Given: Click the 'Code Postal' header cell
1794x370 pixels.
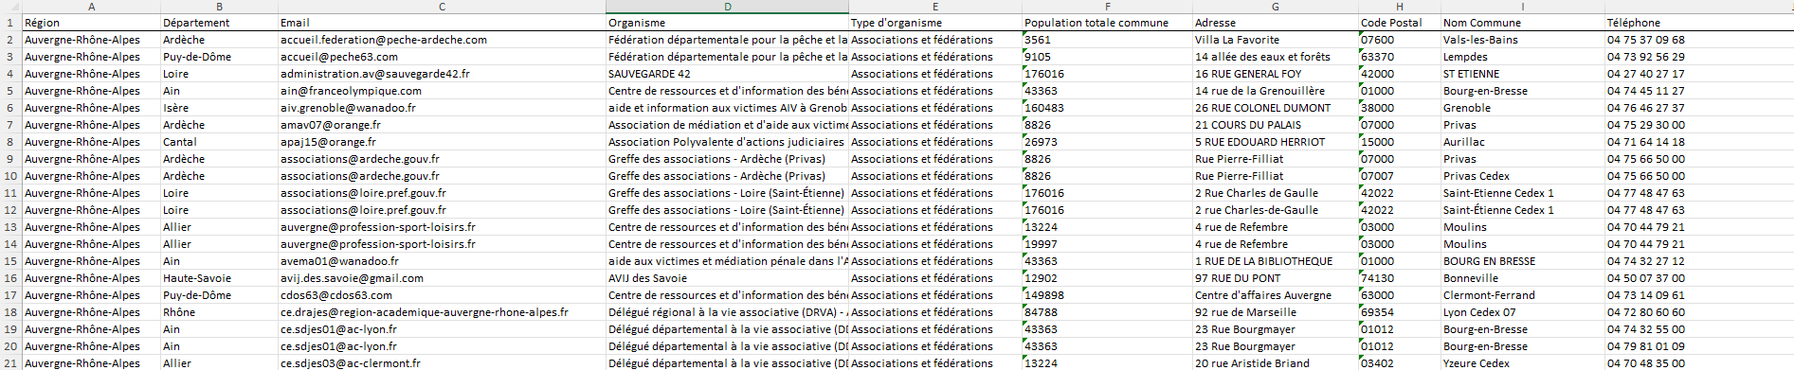Looking at the screenshot, I should [x=1399, y=23].
